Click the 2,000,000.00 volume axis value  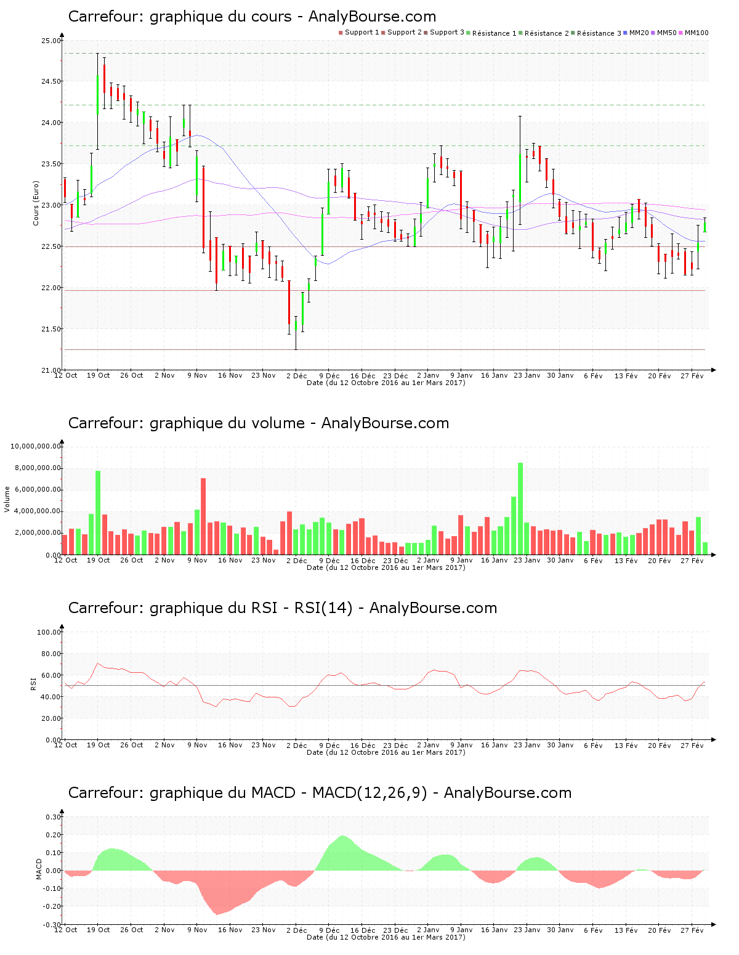pyautogui.click(x=38, y=533)
